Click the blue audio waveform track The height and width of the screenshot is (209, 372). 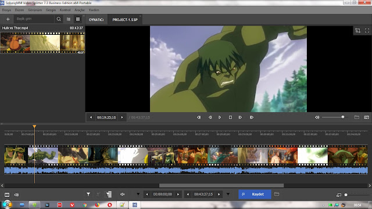pyautogui.click(x=186, y=170)
